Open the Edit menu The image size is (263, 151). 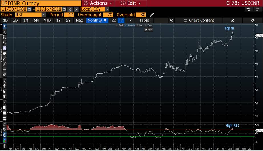tap(131, 3)
